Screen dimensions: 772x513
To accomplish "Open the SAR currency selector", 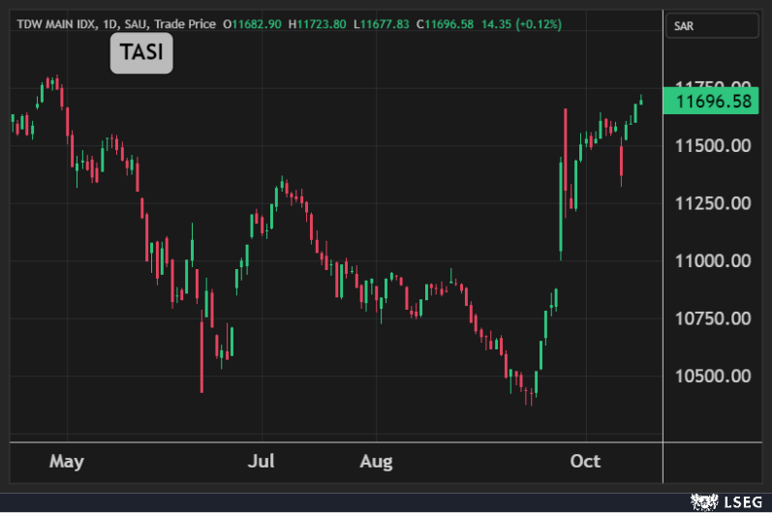I will tap(713, 26).
